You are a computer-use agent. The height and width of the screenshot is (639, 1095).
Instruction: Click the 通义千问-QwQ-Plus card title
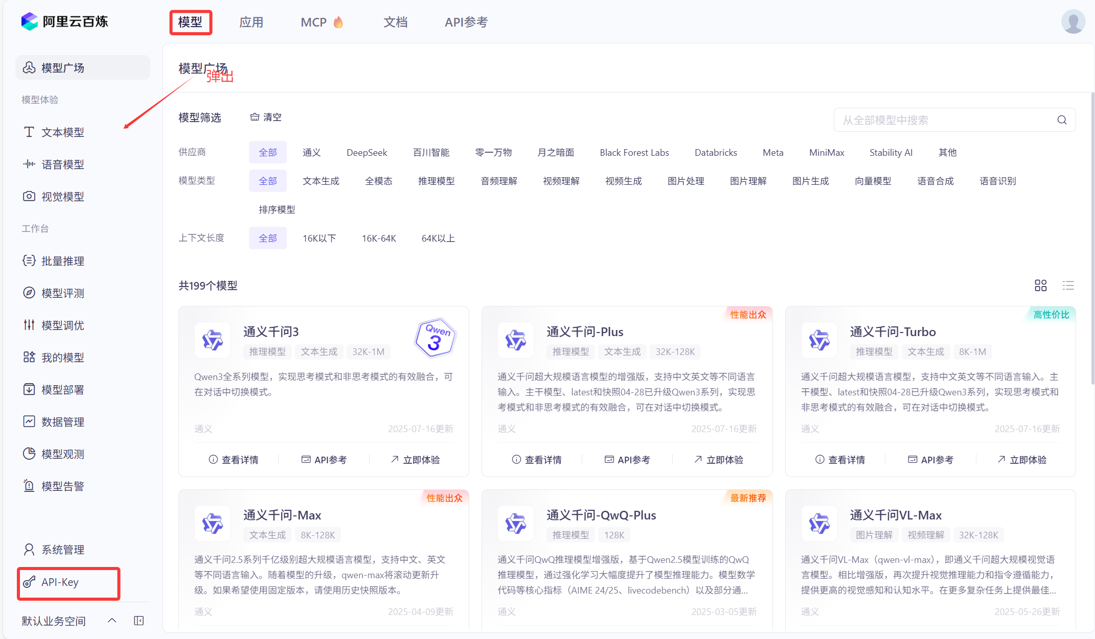[x=601, y=515]
